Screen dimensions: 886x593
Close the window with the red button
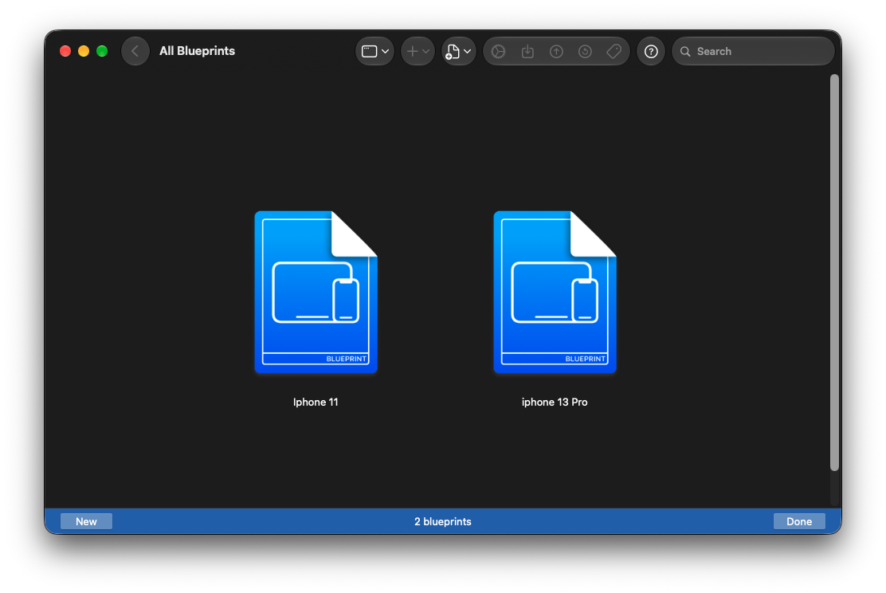[x=65, y=52]
